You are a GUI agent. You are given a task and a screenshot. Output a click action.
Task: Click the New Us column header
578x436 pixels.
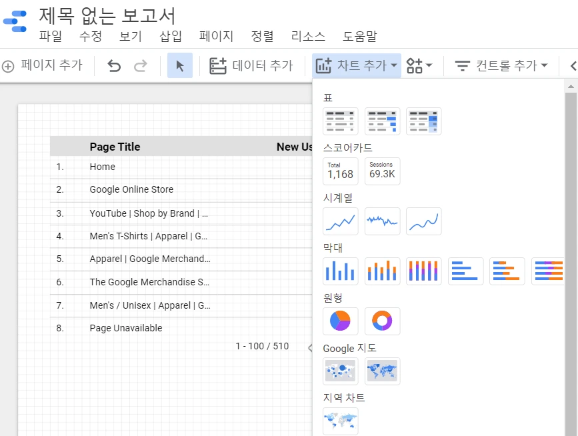click(x=295, y=147)
